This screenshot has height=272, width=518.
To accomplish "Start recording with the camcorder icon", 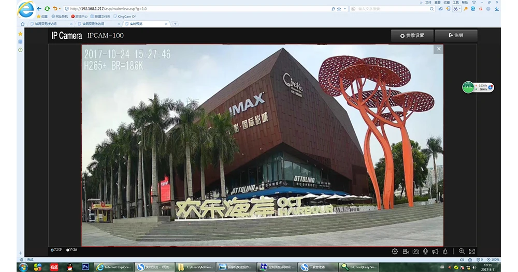I will [x=406, y=251].
